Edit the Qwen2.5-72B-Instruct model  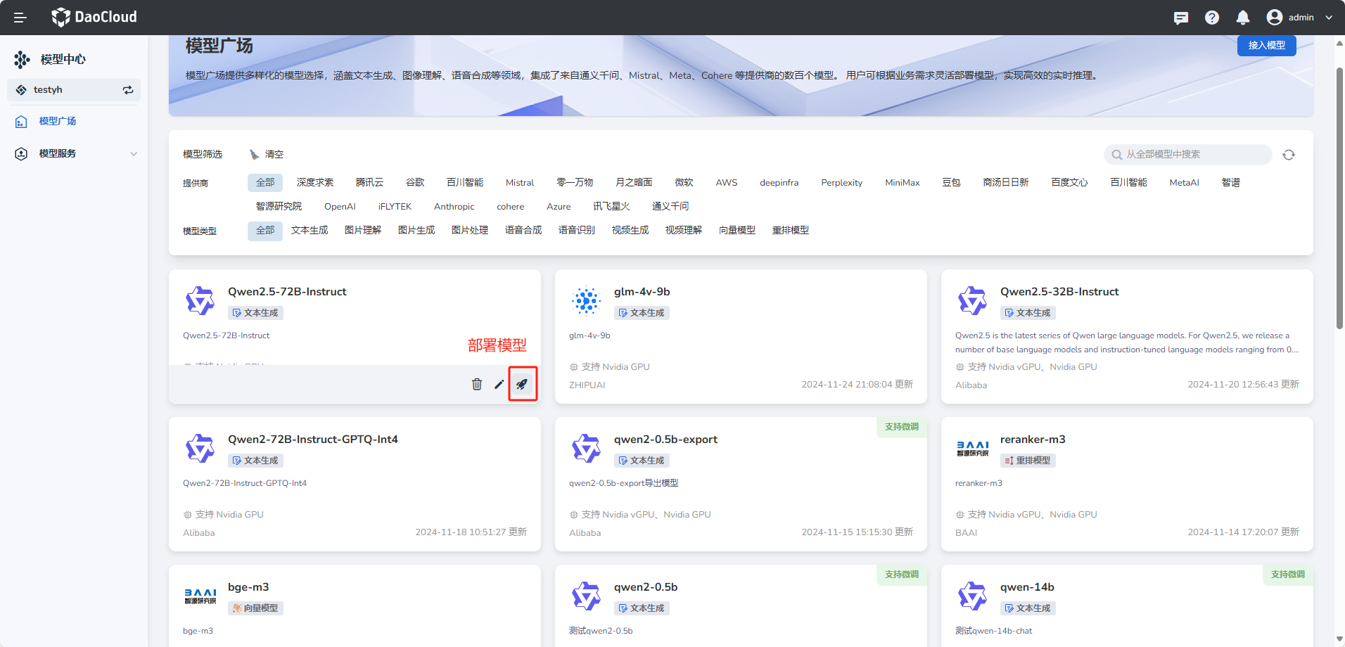click(x=499, y=384)
